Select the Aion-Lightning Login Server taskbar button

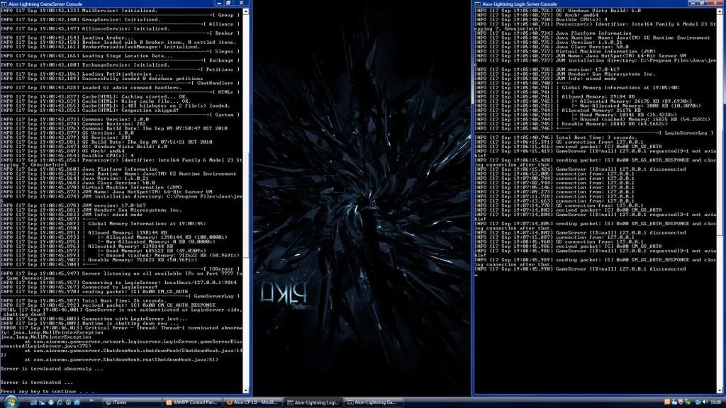point(313,402)
